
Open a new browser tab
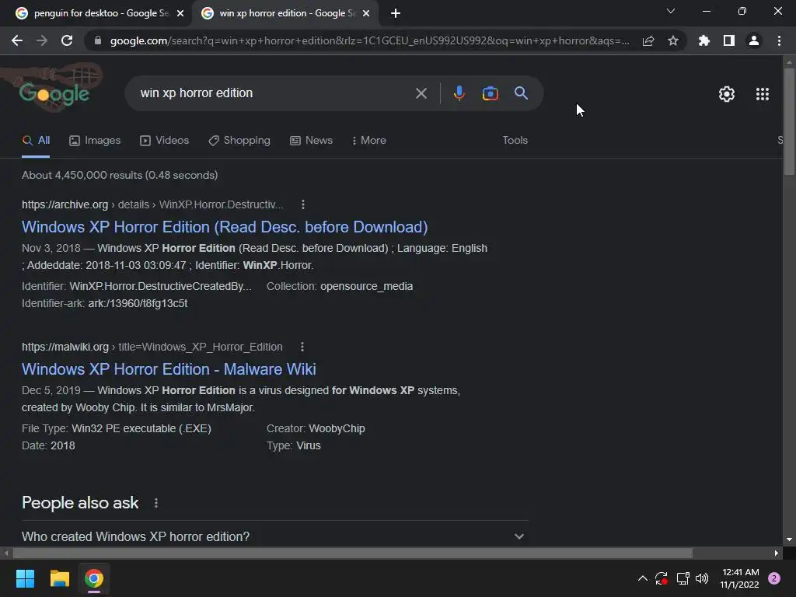396,13
